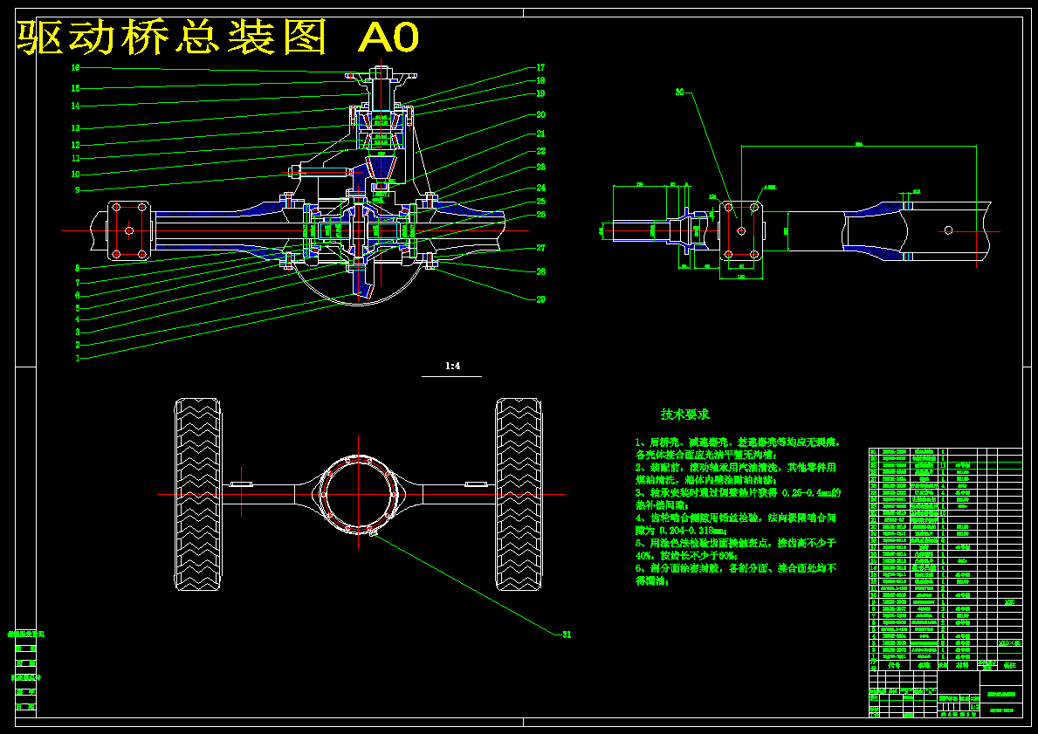Click the 技术要求 heading
The image size is (1038, 734).
[684, 415]
